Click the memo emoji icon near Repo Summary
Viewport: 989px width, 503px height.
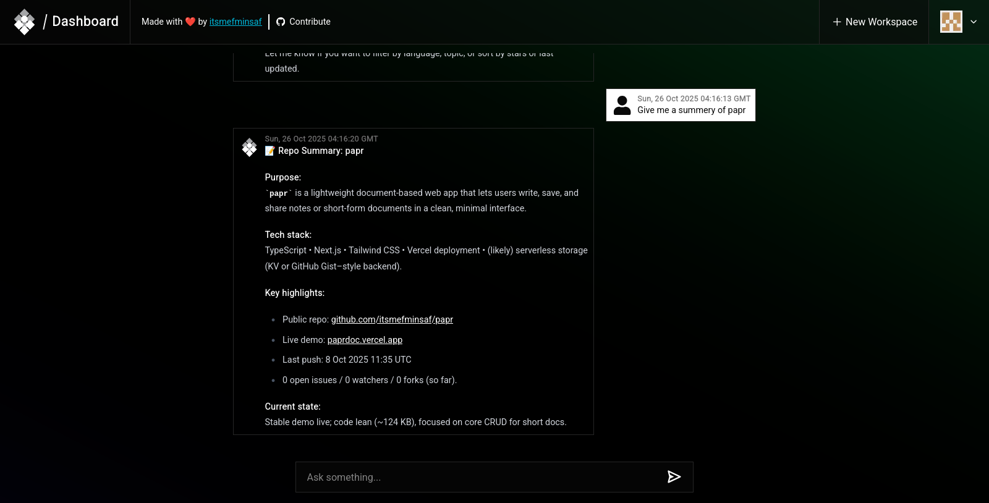coord(270,151)
